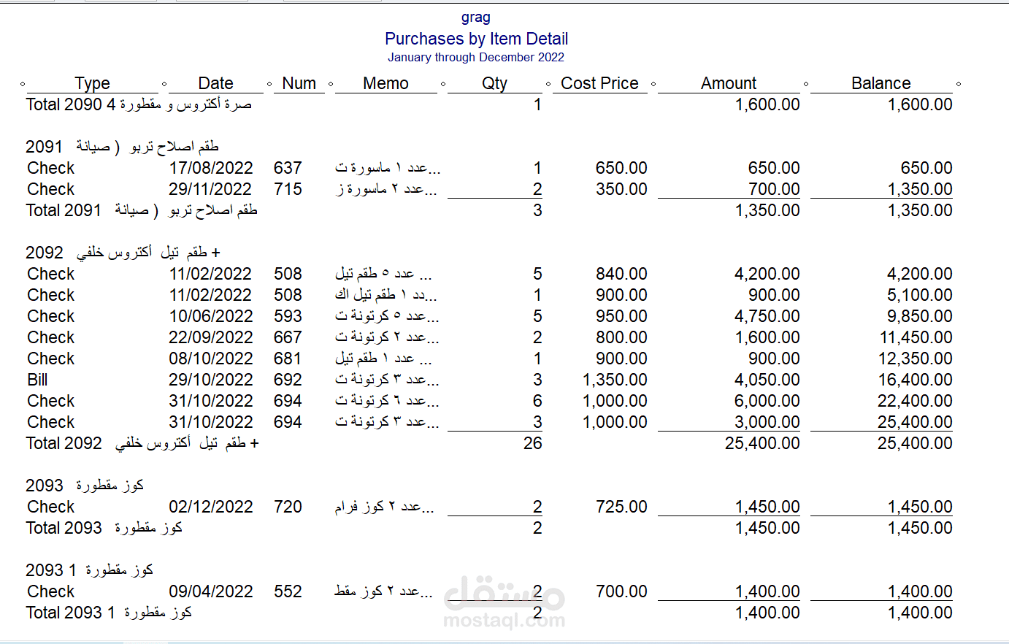Select the date 29/11/2022
Screen dimensions: 1009x644
point(210,189)
